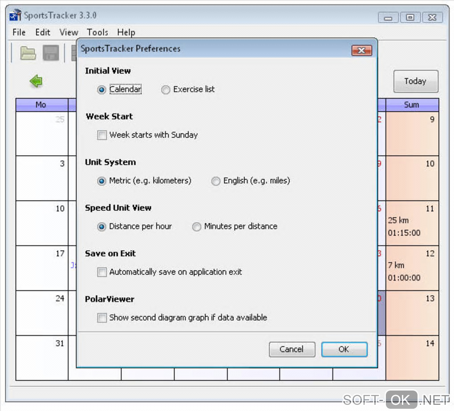Click the Today button in calendar
Viewport: 454px width, 411px height.
(x=415, y=81)
